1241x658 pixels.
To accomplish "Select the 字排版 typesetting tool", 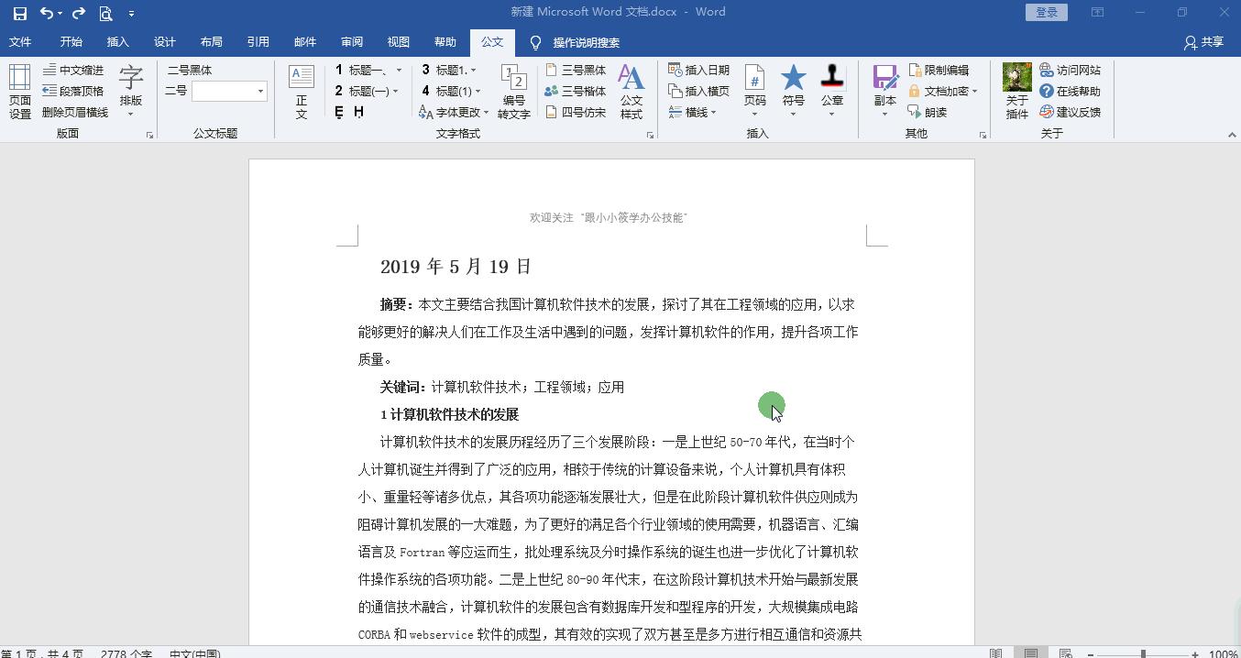I will coord(131,90).
